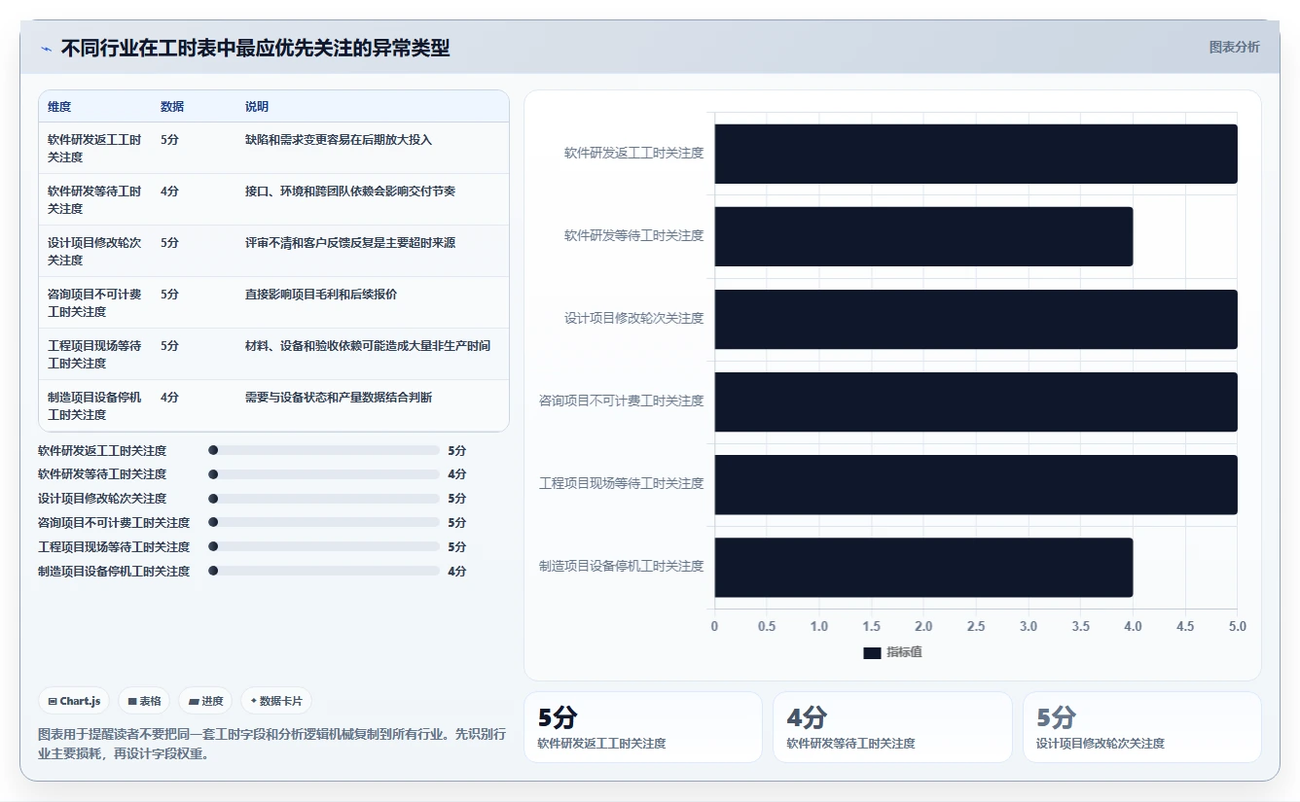
Task: Click description 缺陷和需求变更容易在后期放大投入
Action: [x=339, y=139]
